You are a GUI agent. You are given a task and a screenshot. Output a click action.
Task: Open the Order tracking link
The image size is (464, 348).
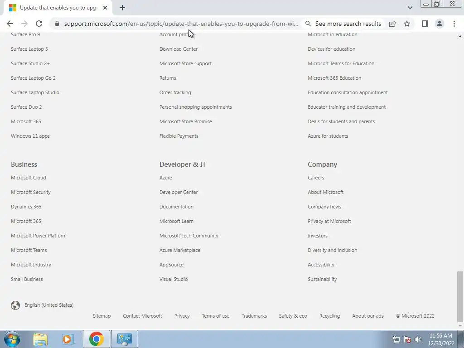[x=175, y=92]
